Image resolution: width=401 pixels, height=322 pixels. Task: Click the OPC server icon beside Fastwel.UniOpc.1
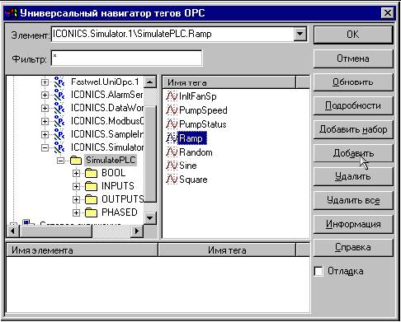[59, 82]
